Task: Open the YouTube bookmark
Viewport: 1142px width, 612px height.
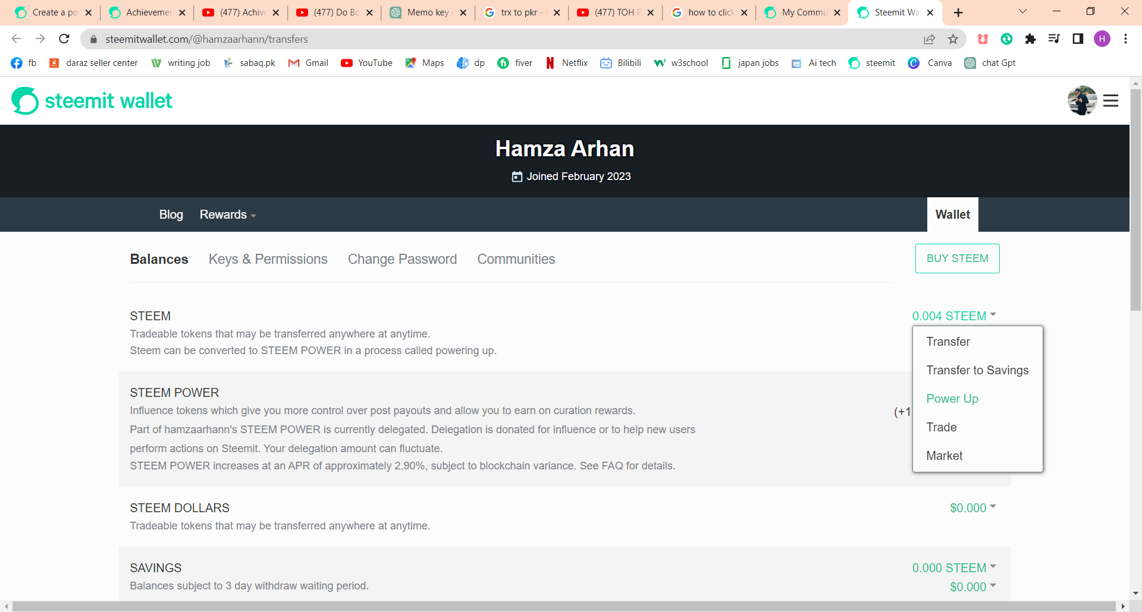Action: coord(366,63)
